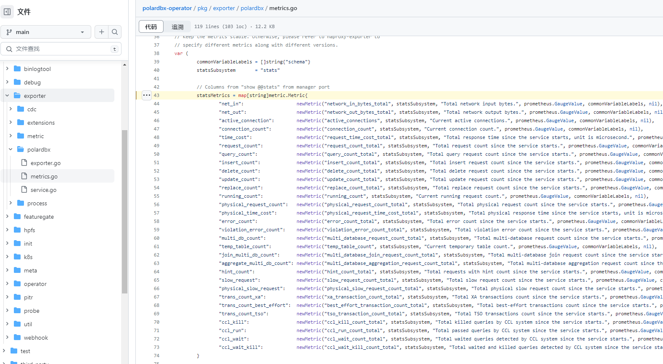Expand the extensions folder chevron
Image resolution: width=663 pixels, height=364 pixels.
pos(11,122)
